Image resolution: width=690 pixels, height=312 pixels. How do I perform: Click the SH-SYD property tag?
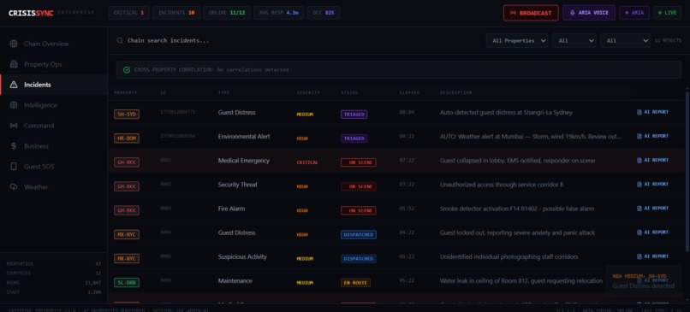point(127,115)
